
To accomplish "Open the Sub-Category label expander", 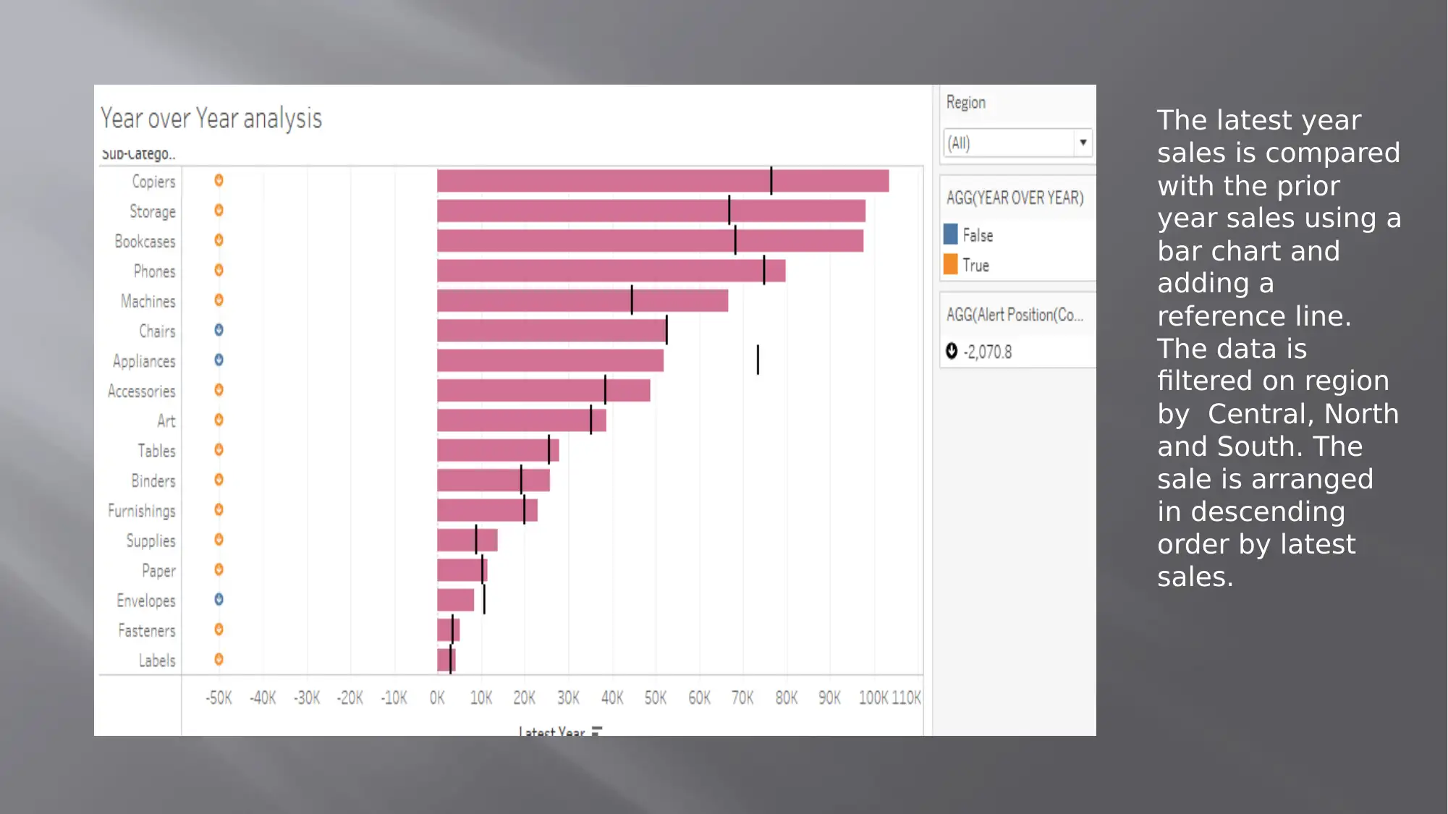I will pos(139,152).
